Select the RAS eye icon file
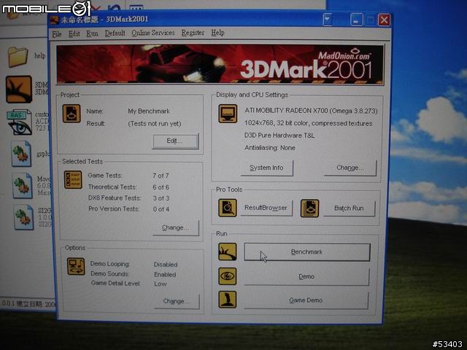This screenshot has height=350, width=467. [x=20, y=122]
